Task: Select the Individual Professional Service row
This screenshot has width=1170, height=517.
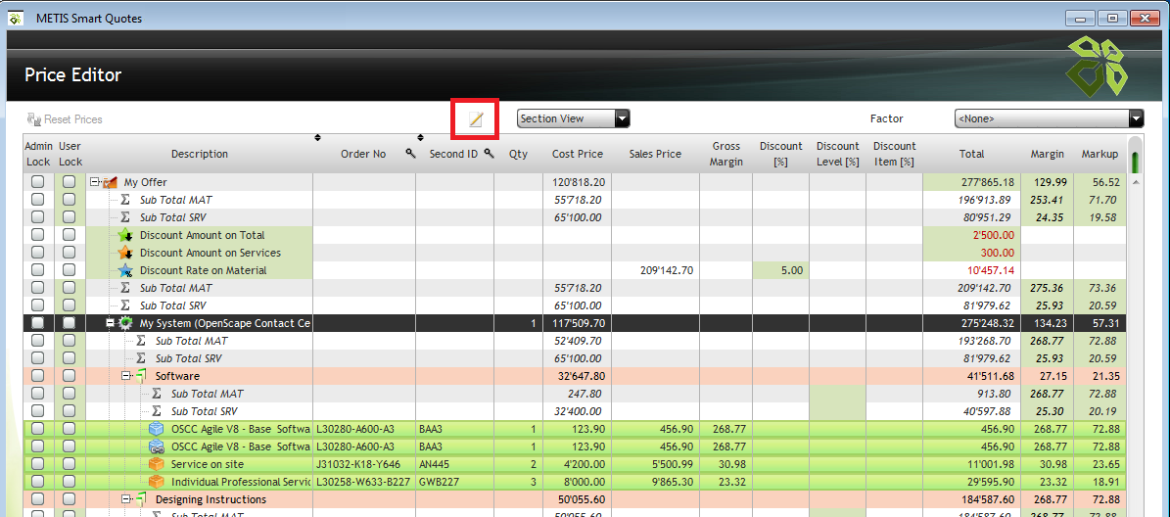Action: (575, 482)
